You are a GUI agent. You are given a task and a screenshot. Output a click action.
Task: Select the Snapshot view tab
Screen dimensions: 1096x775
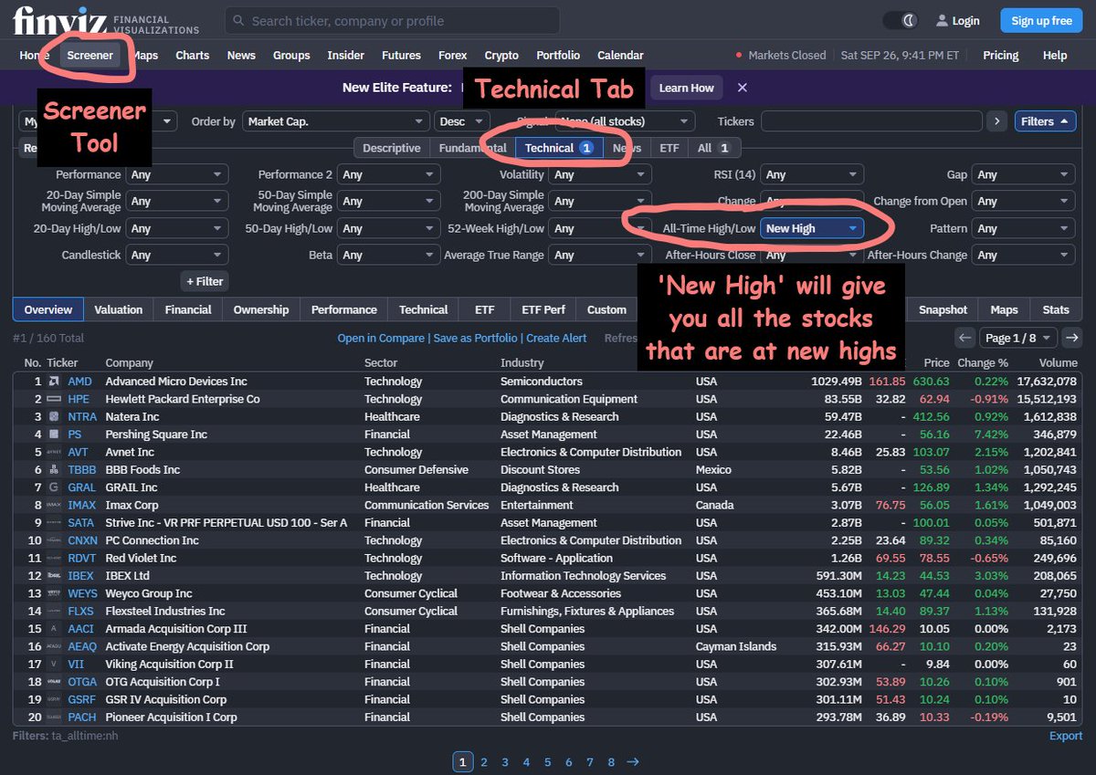tap(943, 309)
